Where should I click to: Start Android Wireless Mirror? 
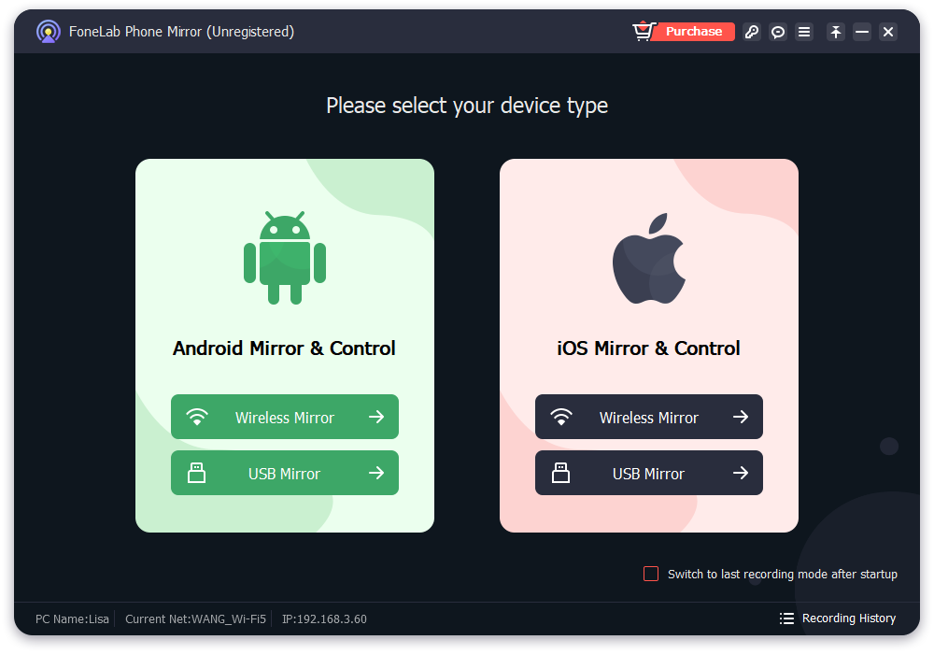tap(285, 417)
